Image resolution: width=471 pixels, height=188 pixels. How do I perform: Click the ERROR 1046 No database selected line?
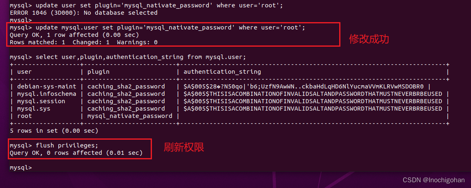[83, 13]
